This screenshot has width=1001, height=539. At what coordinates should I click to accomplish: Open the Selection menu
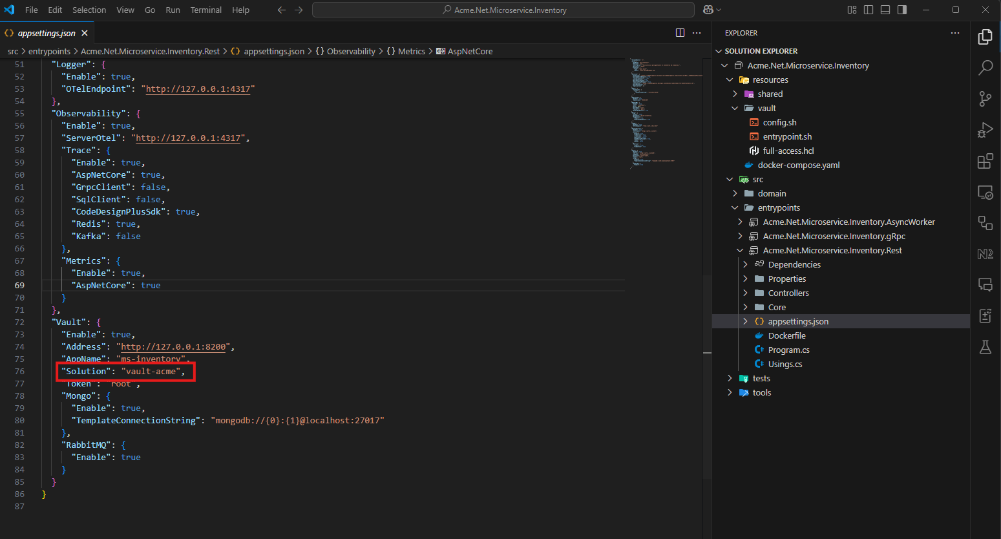(89, 10)
